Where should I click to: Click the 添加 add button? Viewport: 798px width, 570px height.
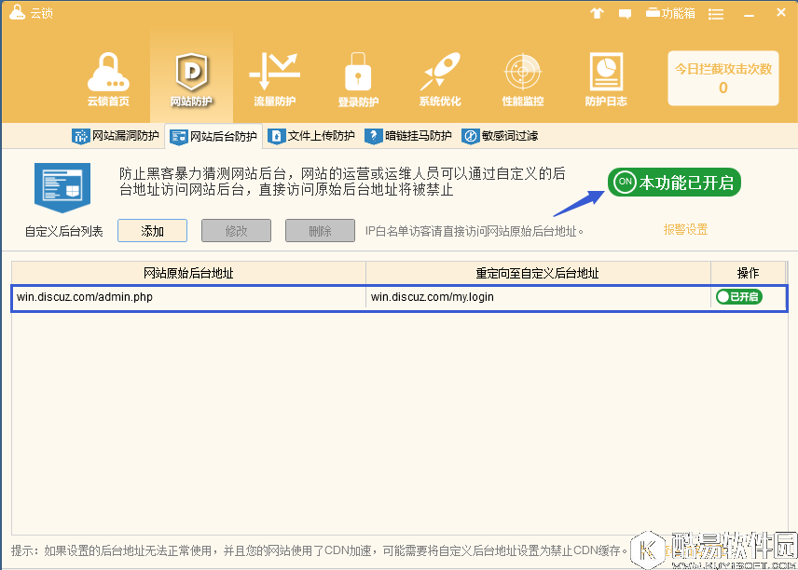pos(152,229)
